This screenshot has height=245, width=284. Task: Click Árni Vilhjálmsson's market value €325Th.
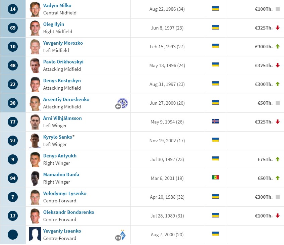tap(264, 122)
